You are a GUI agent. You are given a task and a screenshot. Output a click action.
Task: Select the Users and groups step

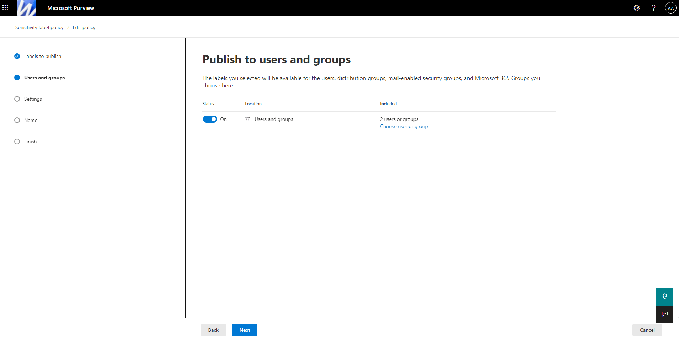(x=44, y=78)
